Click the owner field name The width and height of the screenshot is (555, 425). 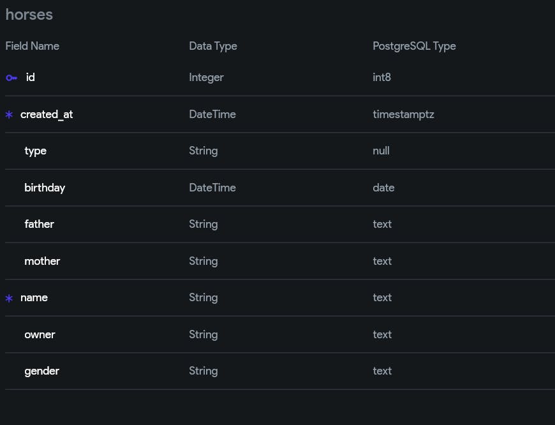(40, 334)
